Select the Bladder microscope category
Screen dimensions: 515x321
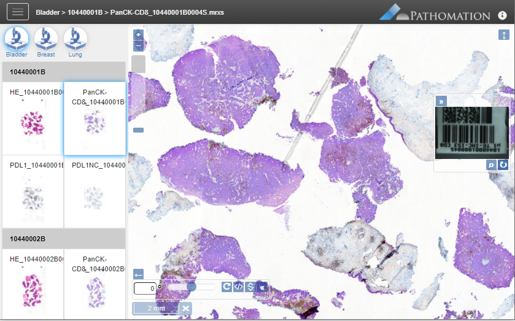click(x=17, y=39)
